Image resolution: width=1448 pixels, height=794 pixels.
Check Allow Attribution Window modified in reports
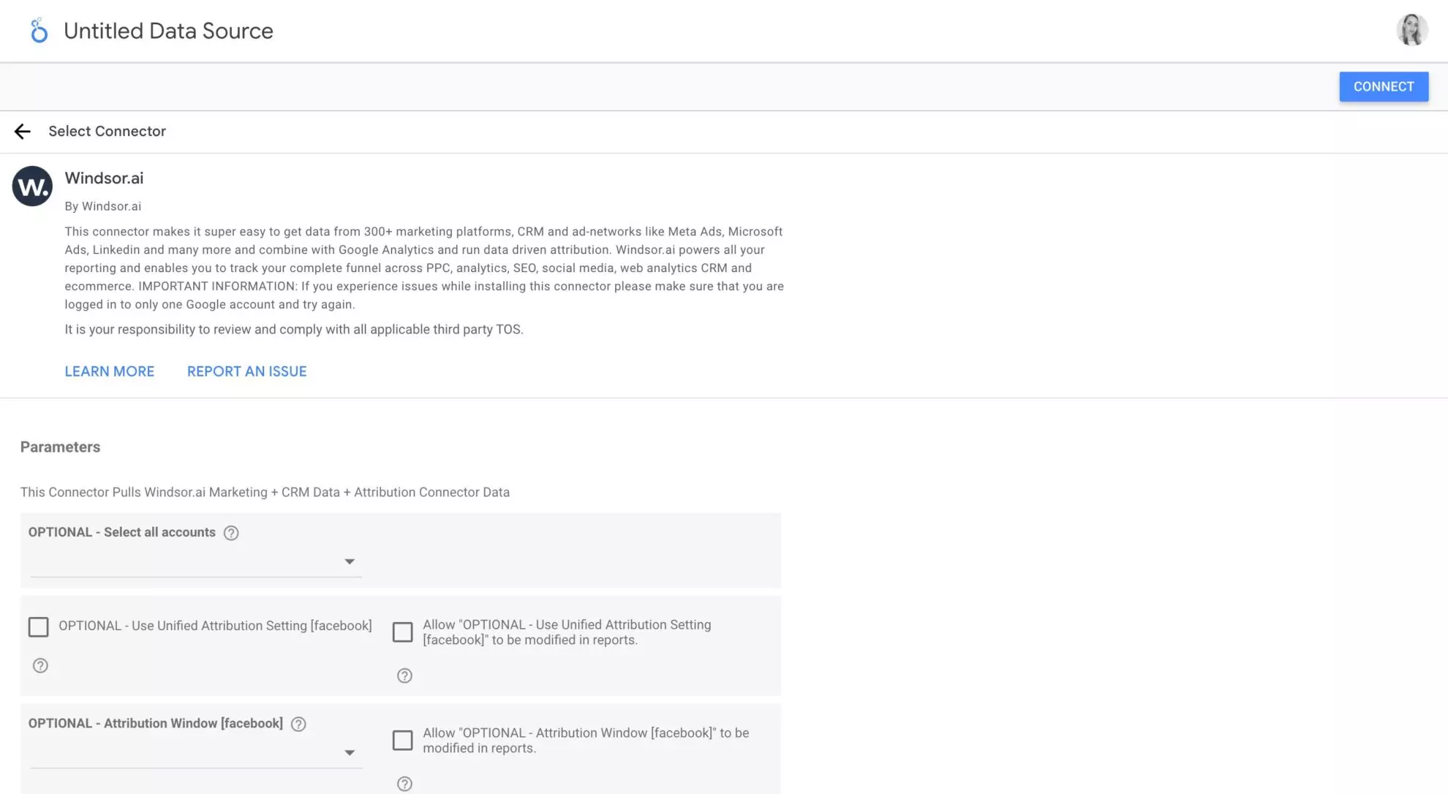403,741
